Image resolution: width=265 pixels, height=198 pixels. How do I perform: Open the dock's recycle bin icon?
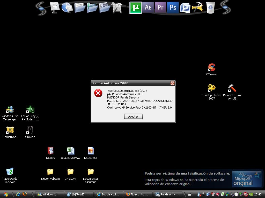210,7
